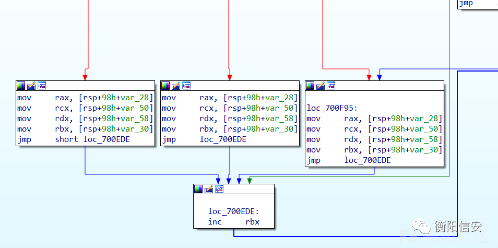Screen dimensions: 498x248
Task: Select 'mov rcx' line in the jmp short block
Action: point(86,108)
